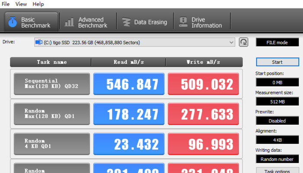This screenshot has width=303, height=173.
Task: Change the Alignment 4 KB value
Action: [x=277, y=140]
